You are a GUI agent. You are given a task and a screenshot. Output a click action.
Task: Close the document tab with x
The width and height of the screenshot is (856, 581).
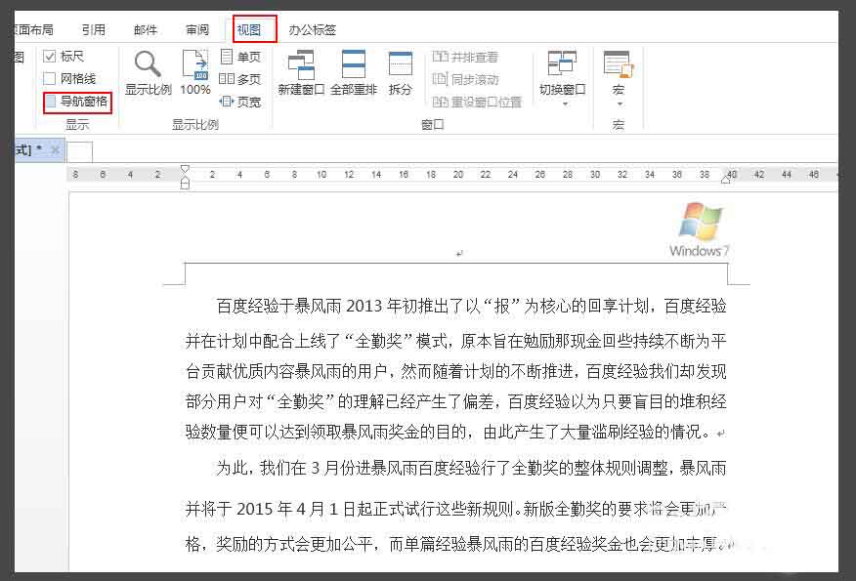click(55, 149)
